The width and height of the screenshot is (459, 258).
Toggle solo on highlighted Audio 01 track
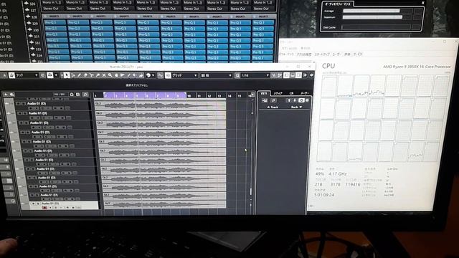(38, 204)
